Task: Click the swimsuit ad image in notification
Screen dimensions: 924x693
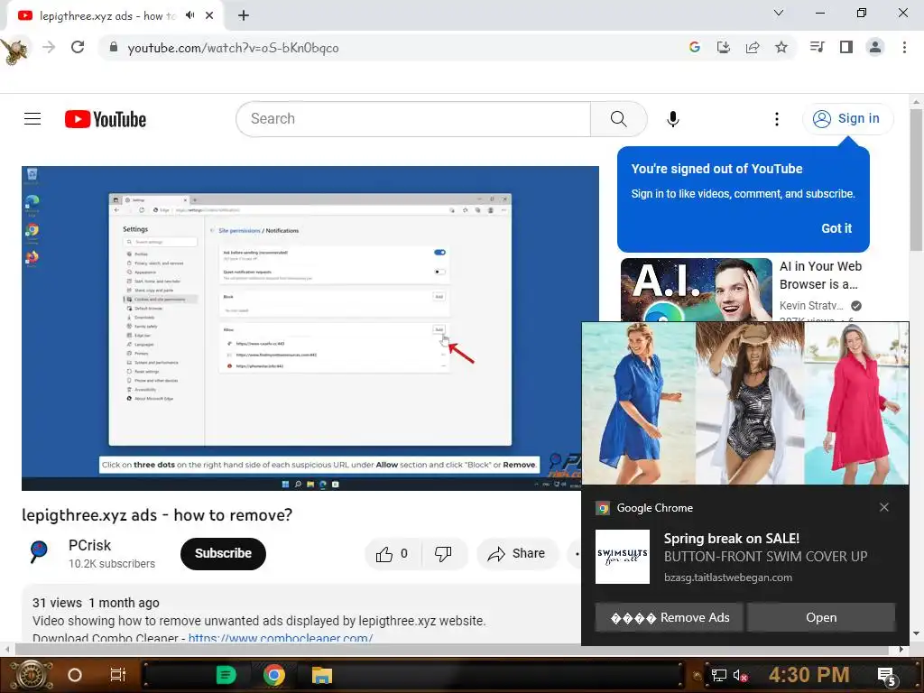Action: (x=744, y=403)
